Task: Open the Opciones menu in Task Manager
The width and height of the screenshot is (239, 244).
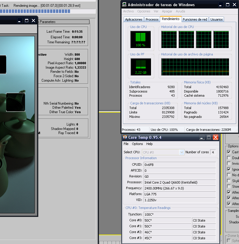Action: pyautogui.click(x=144, y=11)
